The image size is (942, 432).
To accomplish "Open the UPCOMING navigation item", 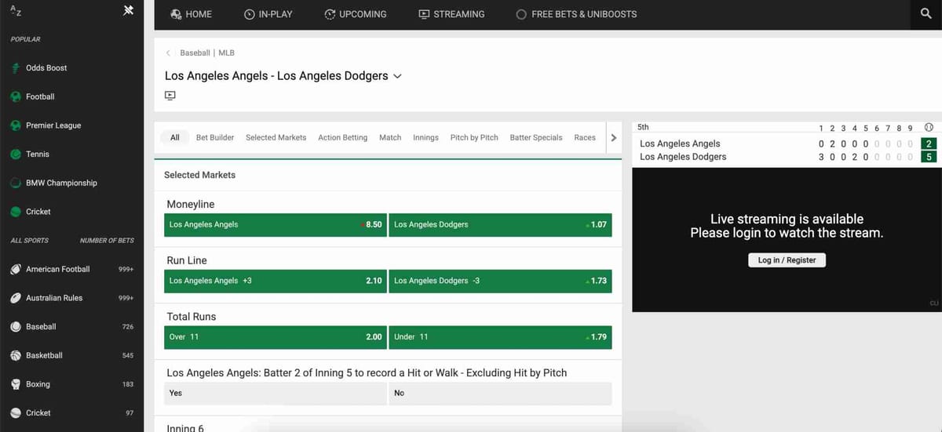I will pos(356,14).
